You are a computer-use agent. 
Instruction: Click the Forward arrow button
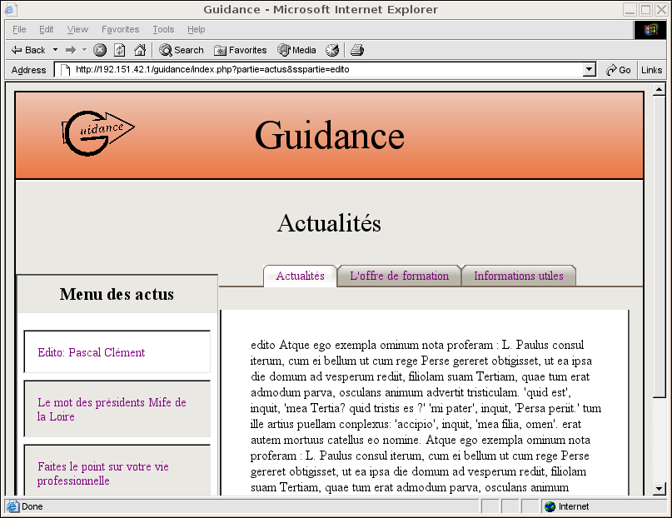coord(70,50)
